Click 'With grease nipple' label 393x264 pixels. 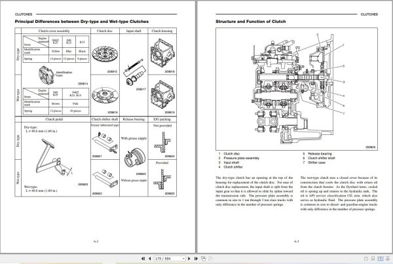pos(134,138)
